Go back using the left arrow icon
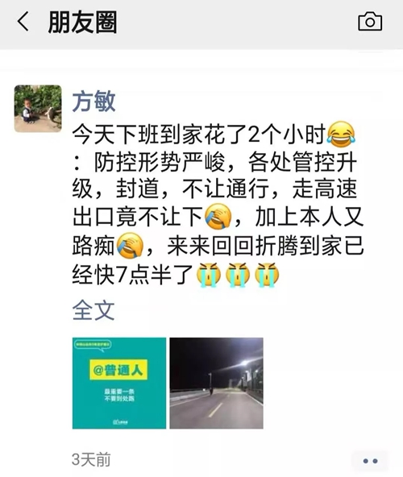 23,22
